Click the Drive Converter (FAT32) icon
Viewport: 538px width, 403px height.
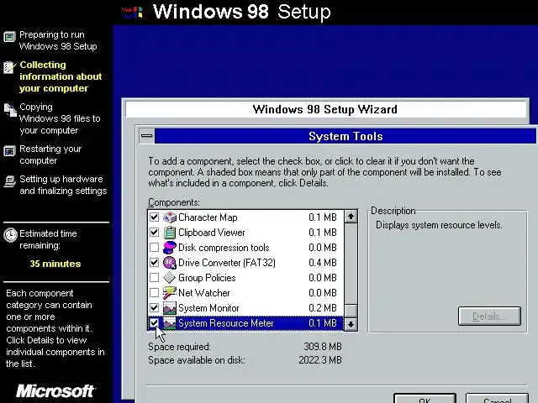170,263
